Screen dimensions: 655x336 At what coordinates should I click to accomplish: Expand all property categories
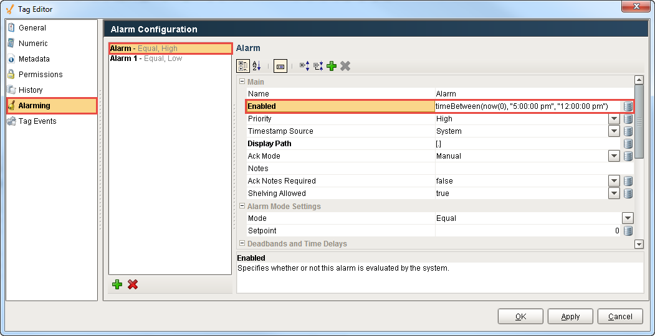coord(304,66)
